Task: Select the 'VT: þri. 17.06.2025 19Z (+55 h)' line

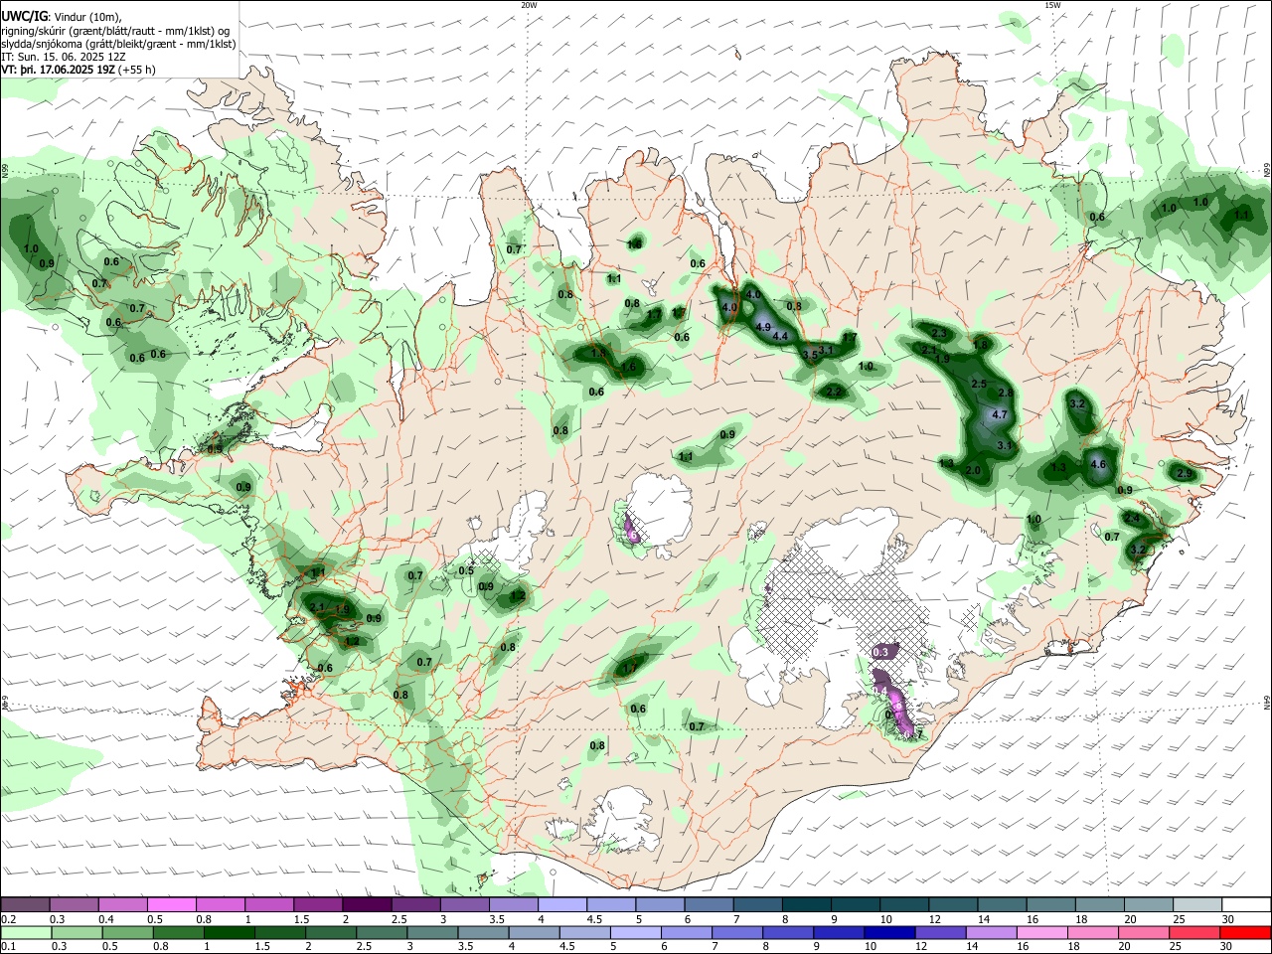Action: pos(79,70)
